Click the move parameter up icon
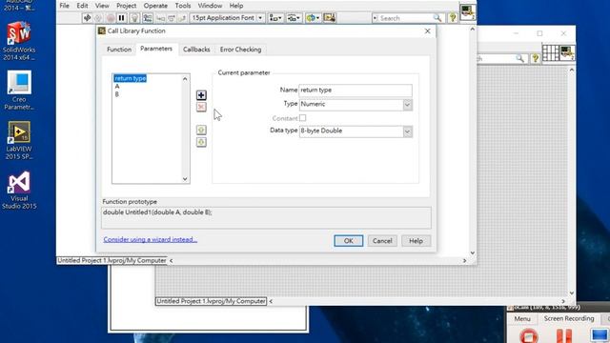The width and height of the screenshot is (610, 343). click(x=201, y=130)
